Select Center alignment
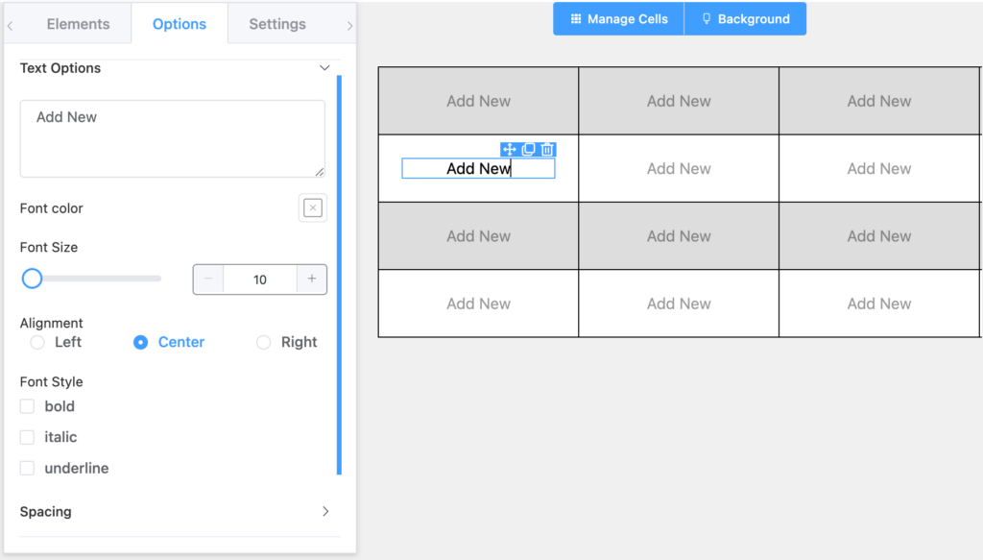 point(140,342)
